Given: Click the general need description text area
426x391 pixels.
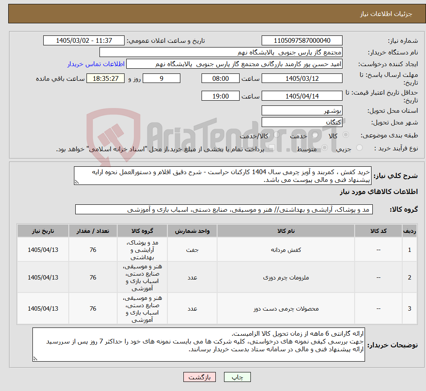Looking at the screenshot, I should [x=222, y=176].
